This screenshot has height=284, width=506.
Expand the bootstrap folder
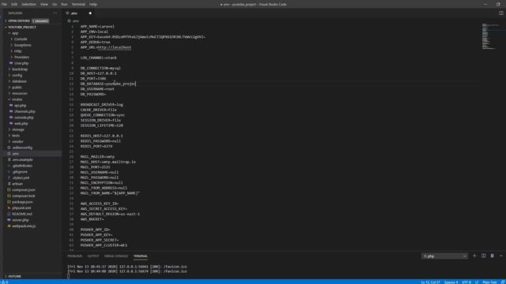[x=20, y=69]
